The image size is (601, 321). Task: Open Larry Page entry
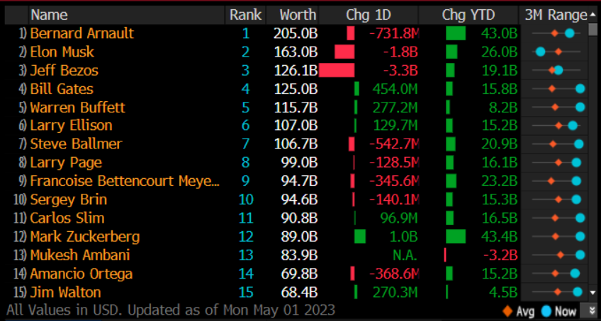point(66,163)
